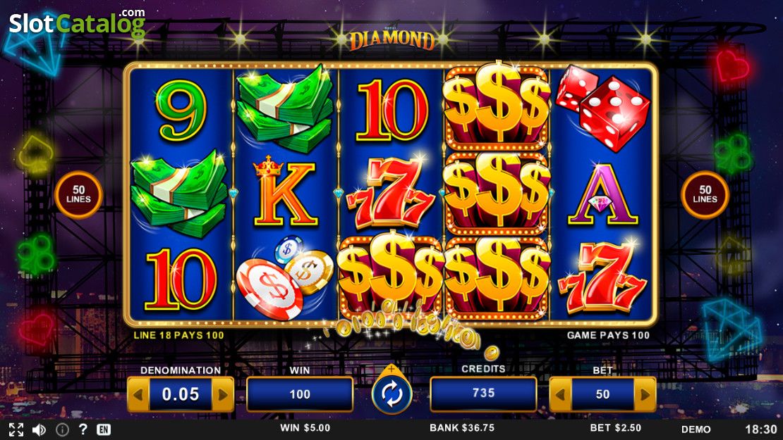Screen dimensions: 783x440
Task: Decrease denomination with left arrow
Action: (x=138, y=394)
